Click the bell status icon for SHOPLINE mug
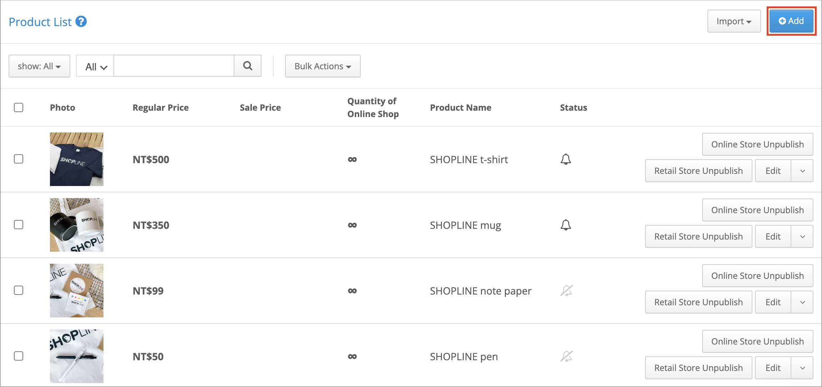This screenshot has height=387, width=822. 565,225
